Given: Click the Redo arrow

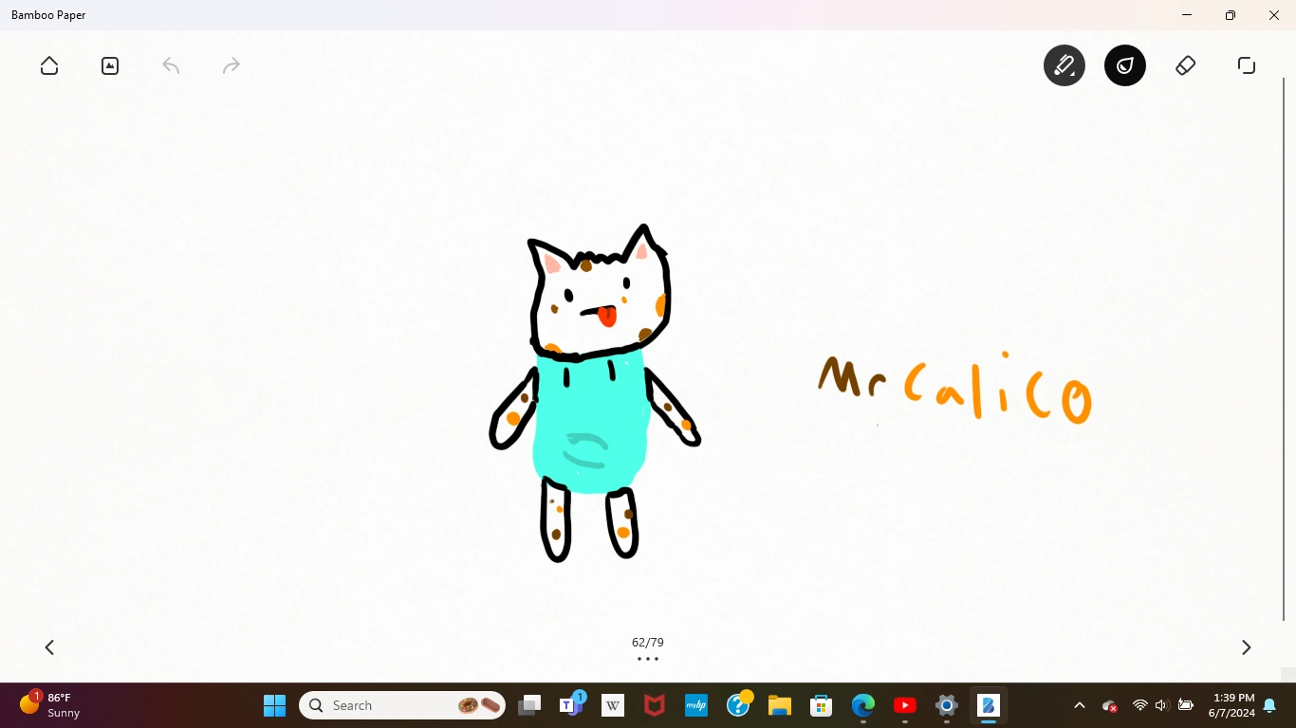Looking at the screenshot, I should point(231,65).
